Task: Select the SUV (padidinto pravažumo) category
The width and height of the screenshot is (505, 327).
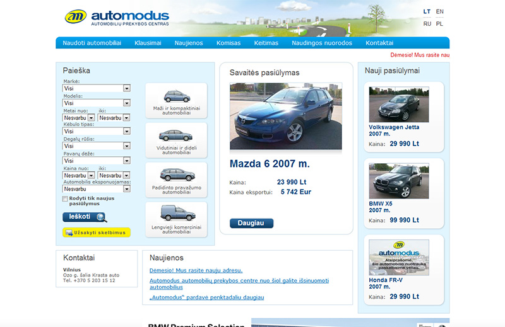Action: 176,180
